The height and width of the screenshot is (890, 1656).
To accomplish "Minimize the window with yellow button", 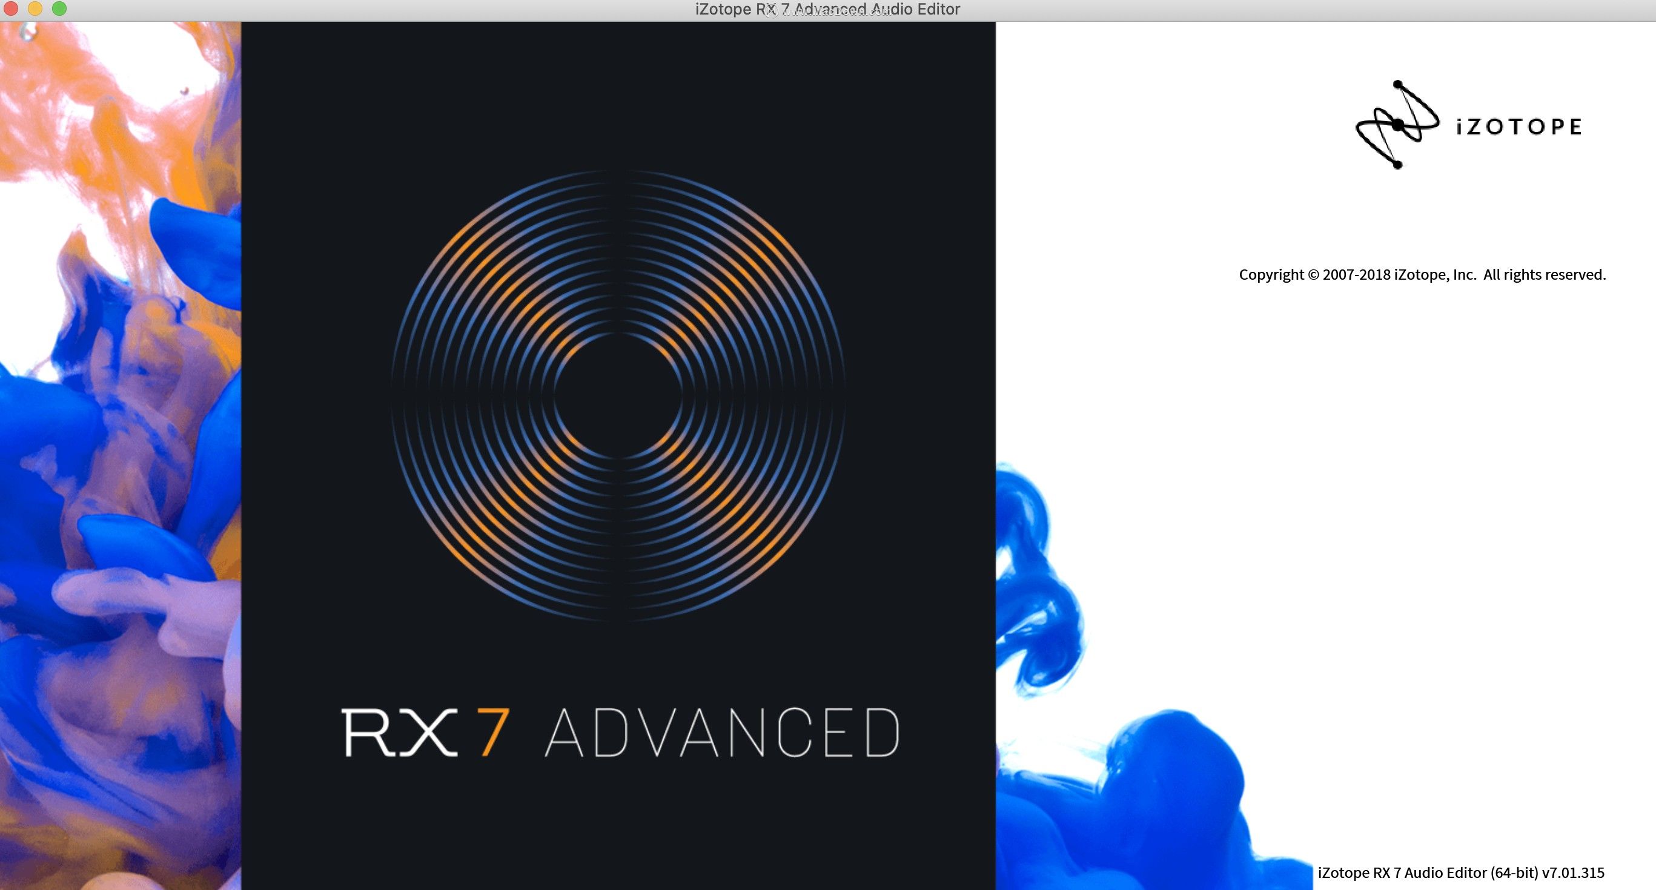I will pyautogui.click(x=35, y=9).
